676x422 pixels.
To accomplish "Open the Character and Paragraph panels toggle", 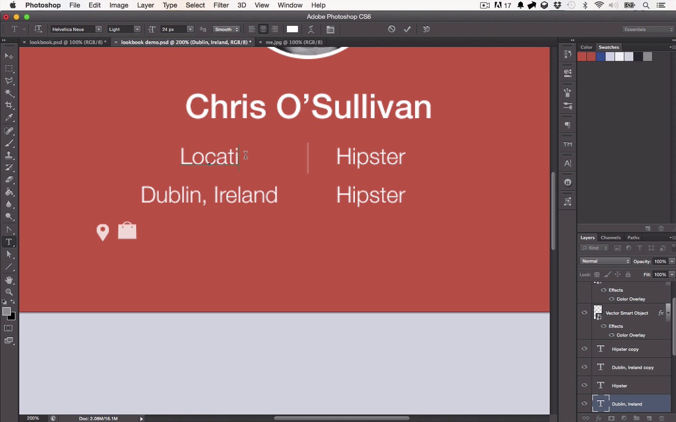I will (330, 30).
